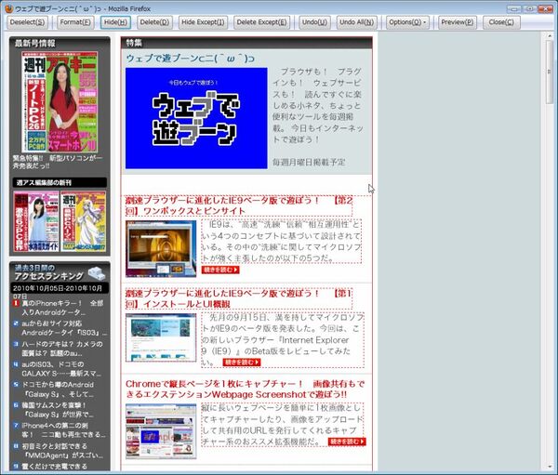The width and height of the screenshot is (558, 475).
Task: Open the Chrome Webpage Screenshot article headline
Action: [246, 389]
